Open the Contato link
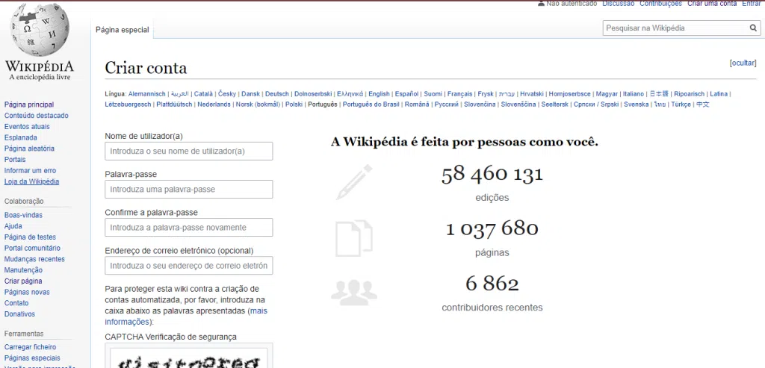Image resolution: width=765 pixels, height=368 pixels. (16, 303)
